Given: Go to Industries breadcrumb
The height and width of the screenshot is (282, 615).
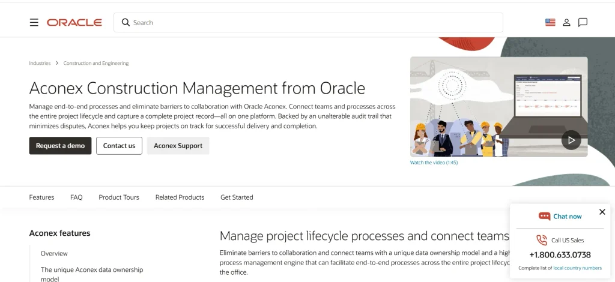Looking at the screenshot, I should tap(40, 63).
